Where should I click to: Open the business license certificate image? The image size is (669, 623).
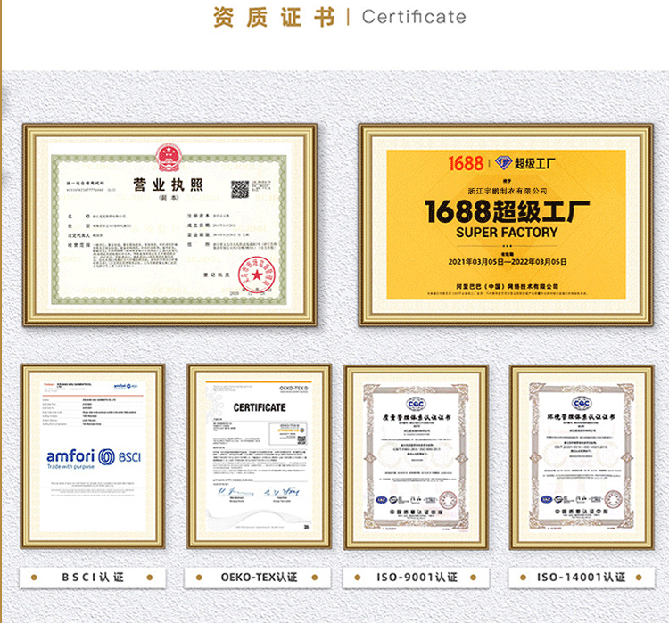(x=169, y=225)
